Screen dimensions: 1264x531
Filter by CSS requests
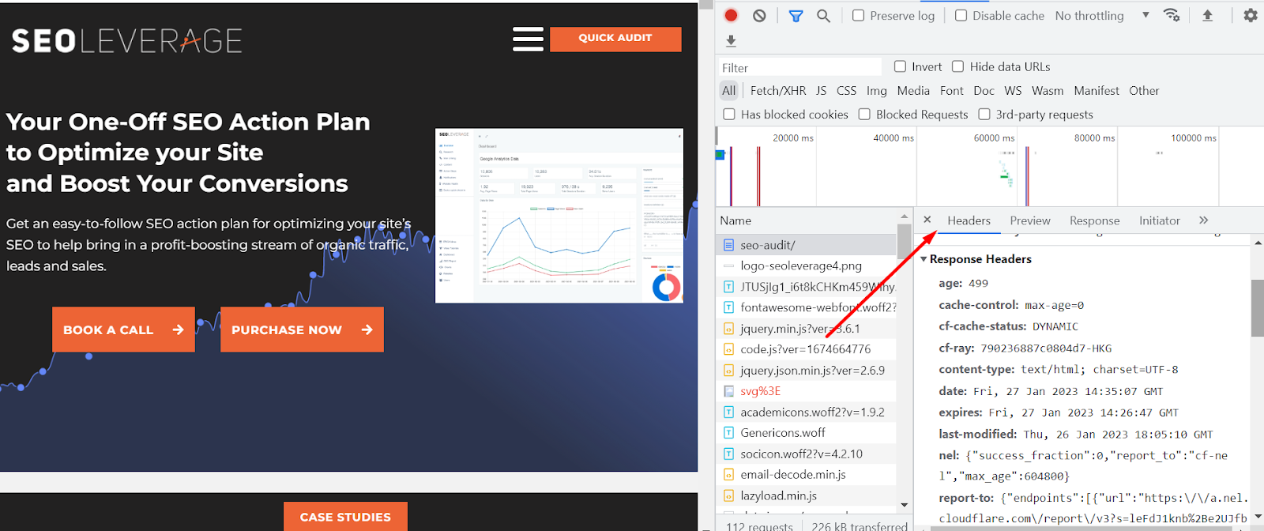click(846, 90)
